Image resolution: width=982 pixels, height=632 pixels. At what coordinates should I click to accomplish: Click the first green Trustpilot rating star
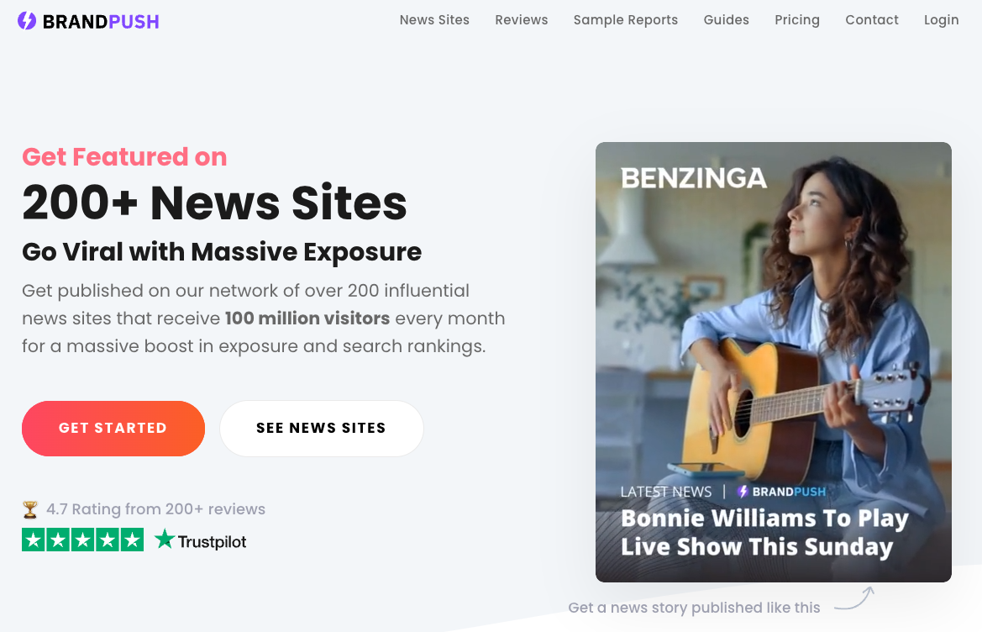click(34, 540)
